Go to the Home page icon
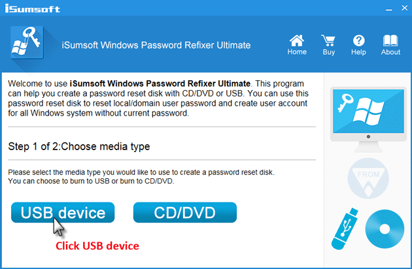This screenshot has width=412, height=269. coord(296,40)
